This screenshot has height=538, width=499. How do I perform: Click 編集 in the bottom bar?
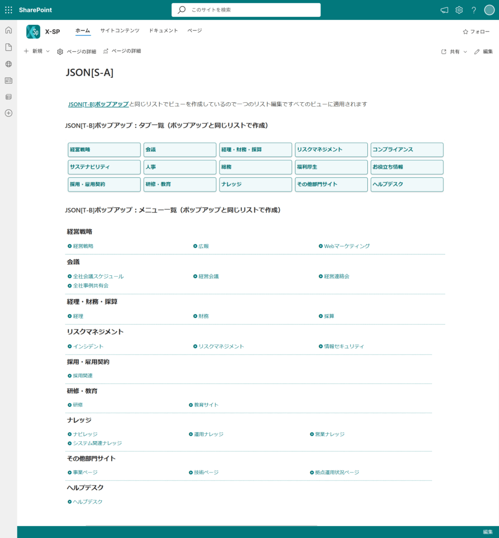[x=488, y=532]
